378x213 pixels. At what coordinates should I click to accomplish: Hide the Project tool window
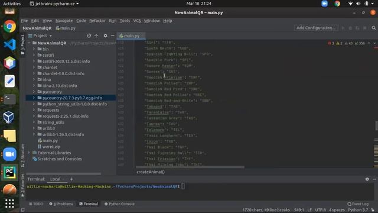[113, 35]
